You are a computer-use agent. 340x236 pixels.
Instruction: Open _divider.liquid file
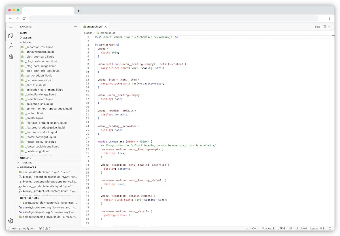(34, 118)
